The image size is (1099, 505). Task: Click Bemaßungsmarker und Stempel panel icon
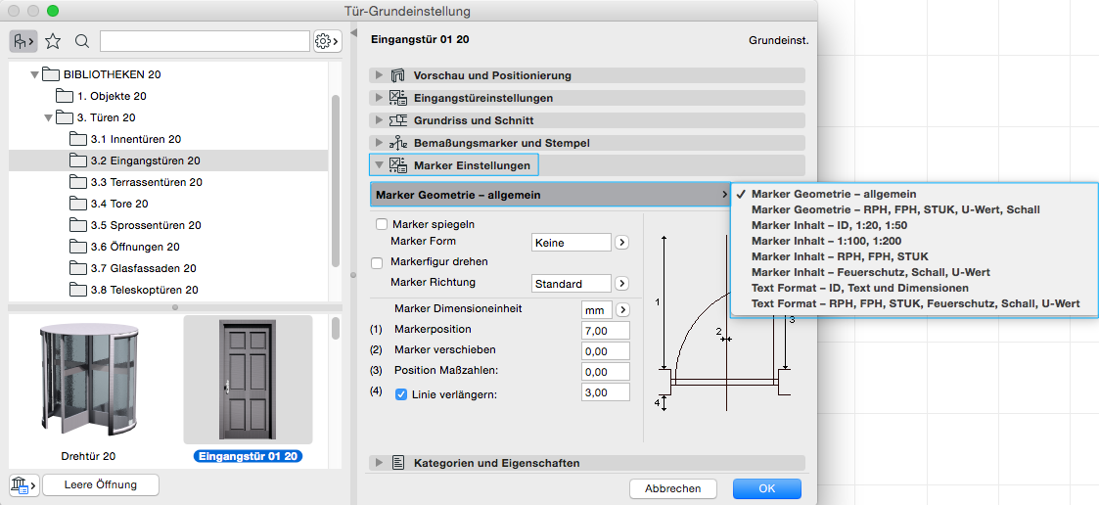tap(398, 143)
